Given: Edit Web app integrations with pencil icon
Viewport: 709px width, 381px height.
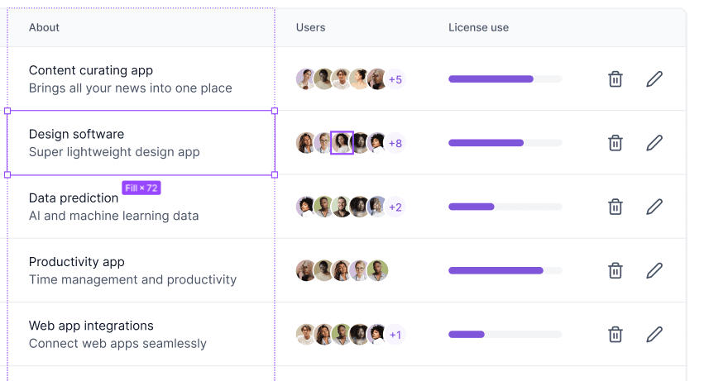Looking at the screenshot, I should coord(654,335).
